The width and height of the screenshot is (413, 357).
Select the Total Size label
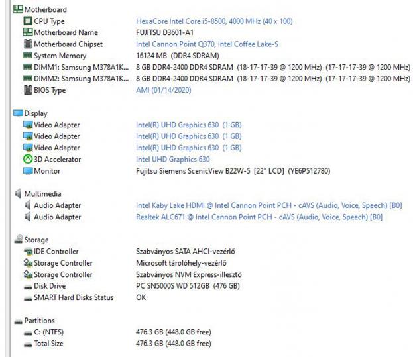49,344
